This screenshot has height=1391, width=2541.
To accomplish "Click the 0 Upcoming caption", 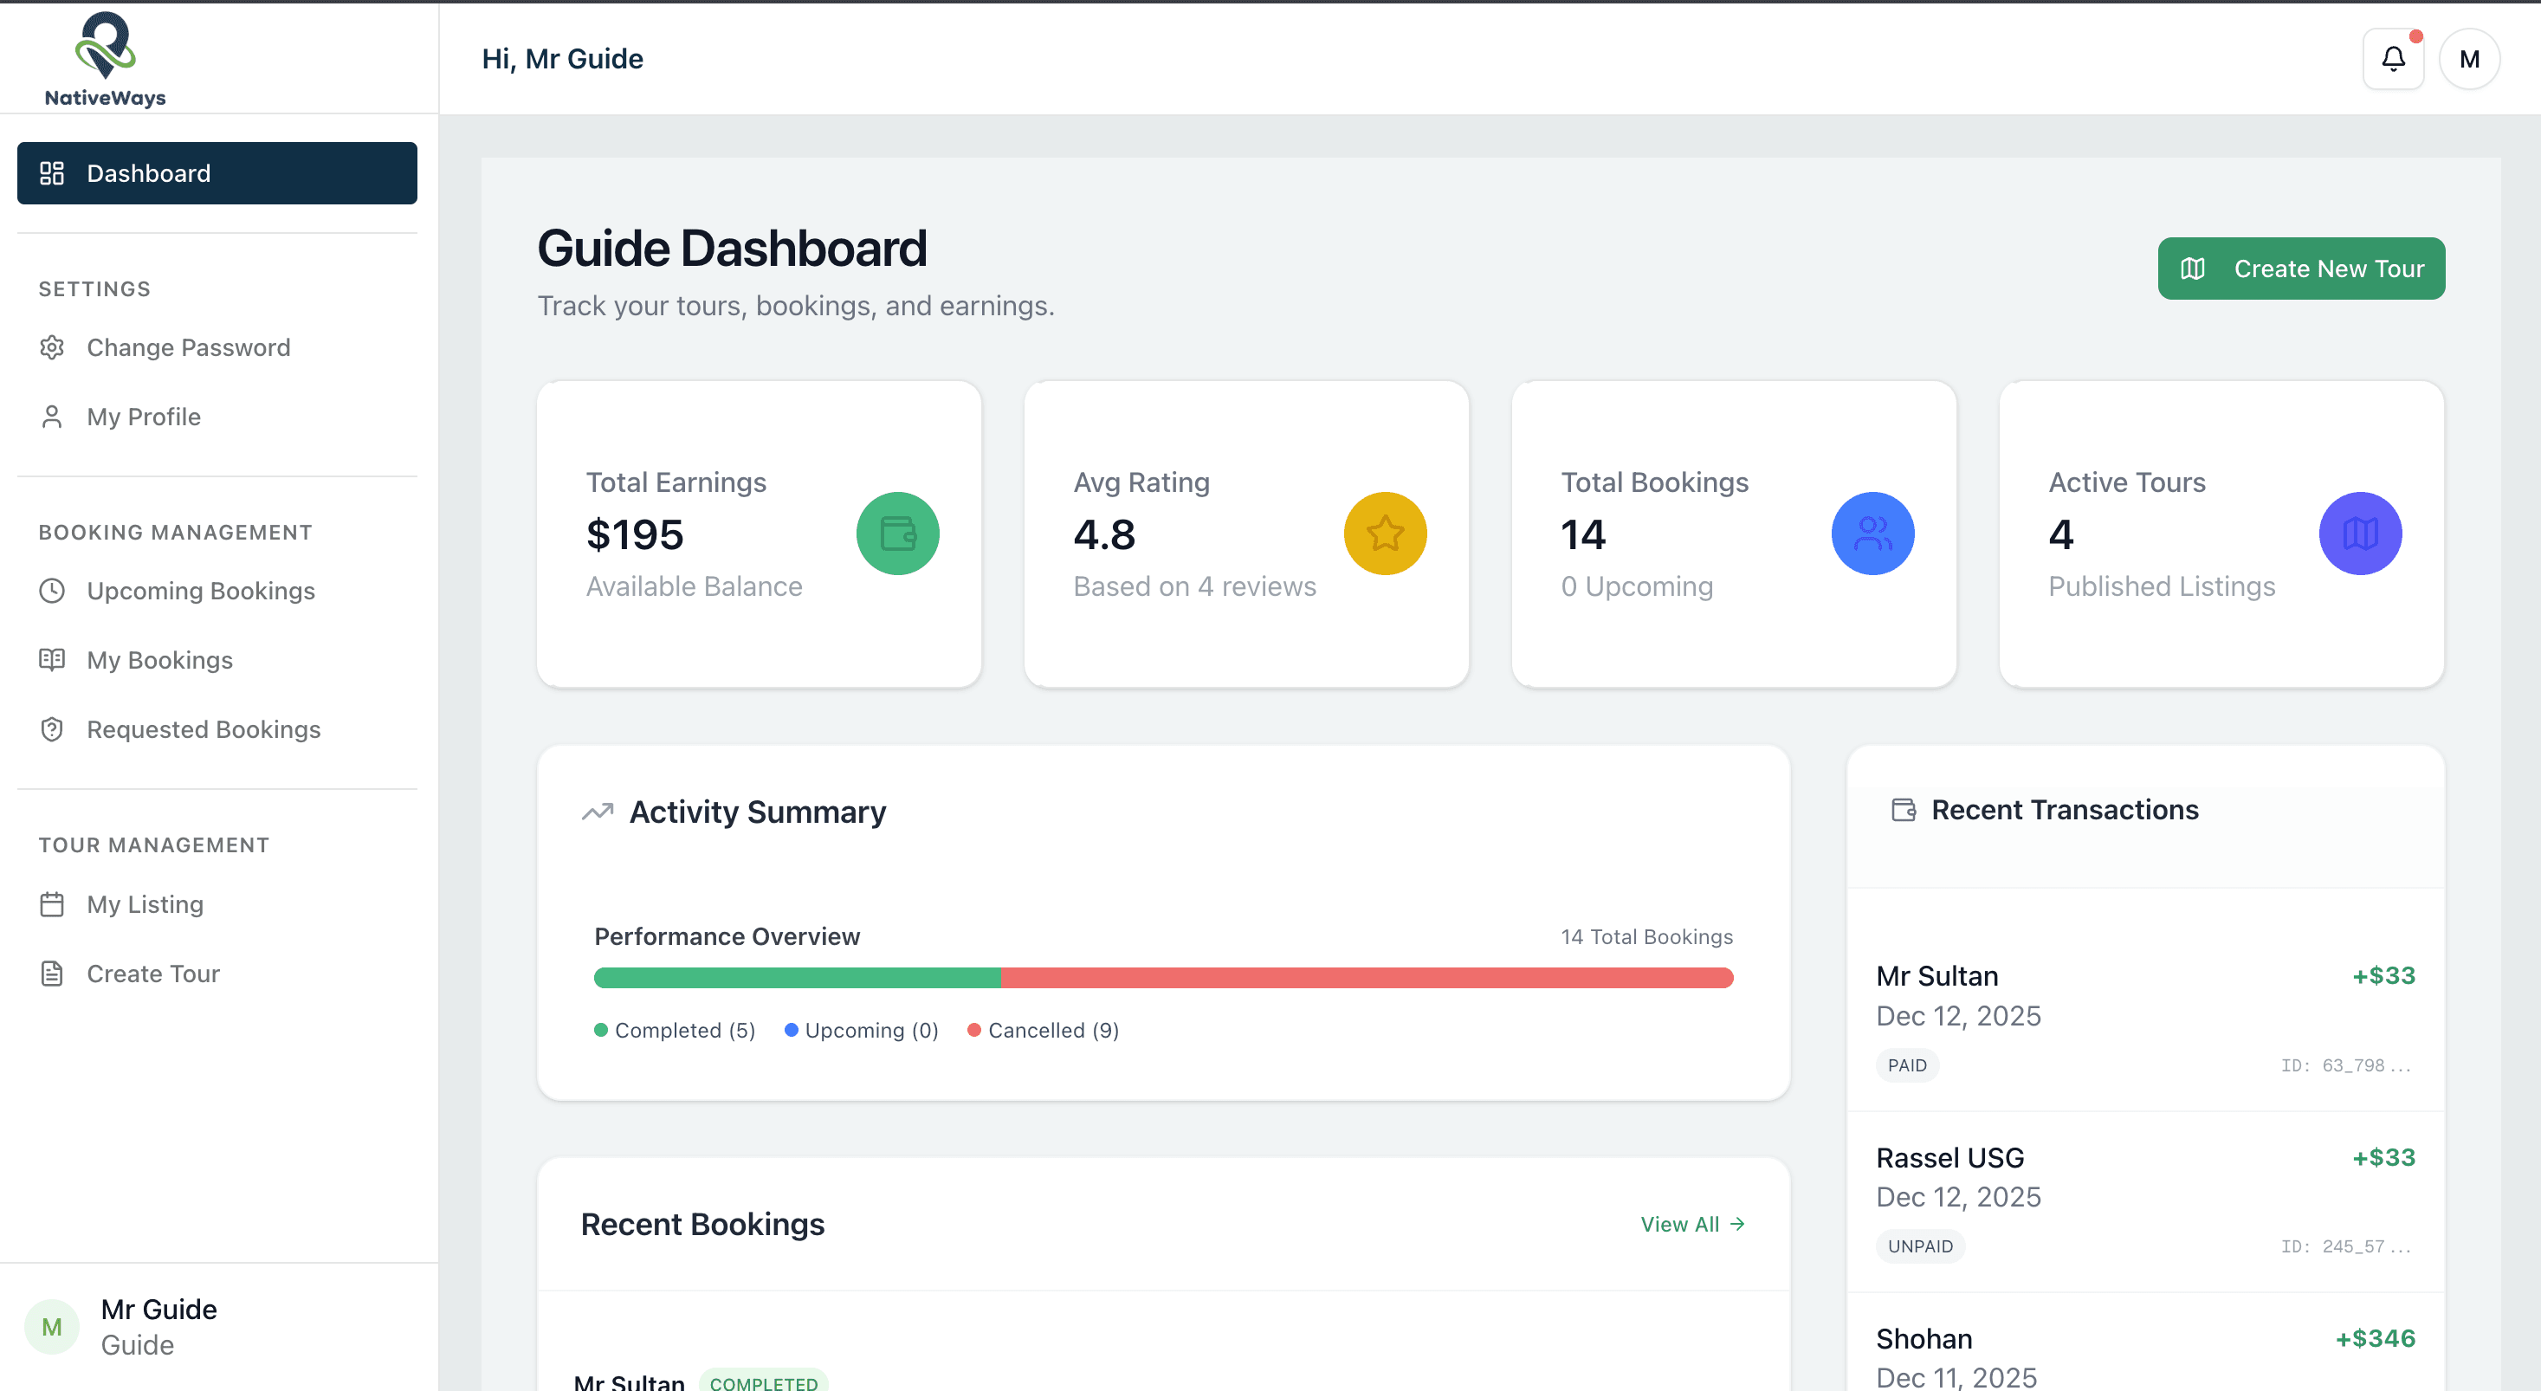I will coord(1637,586).
